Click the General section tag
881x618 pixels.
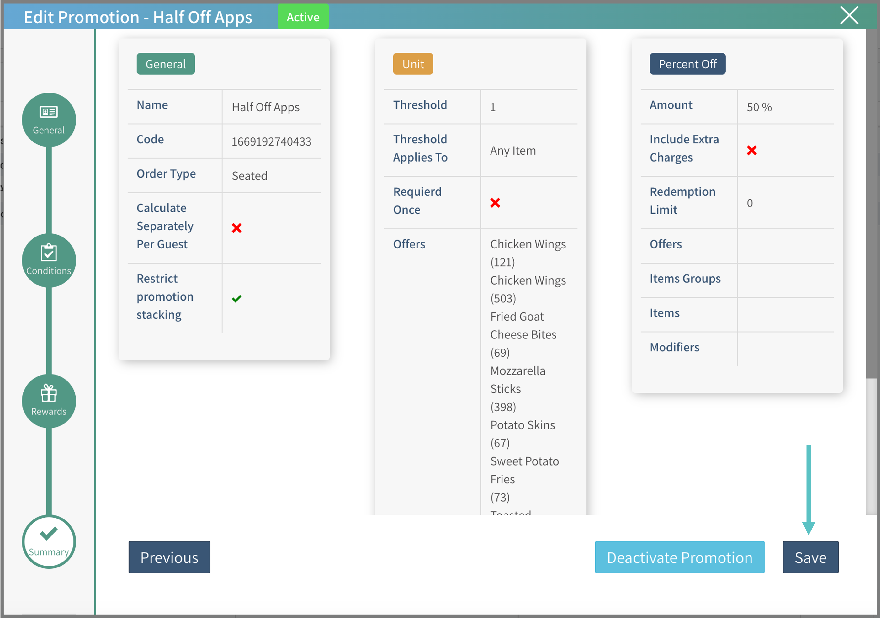pos(166,64)
